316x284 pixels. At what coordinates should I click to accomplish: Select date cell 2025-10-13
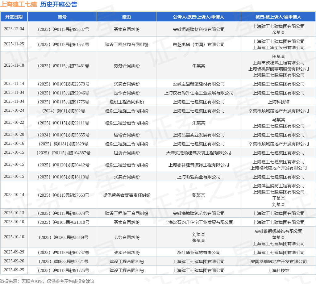click(x=14, y=213)
